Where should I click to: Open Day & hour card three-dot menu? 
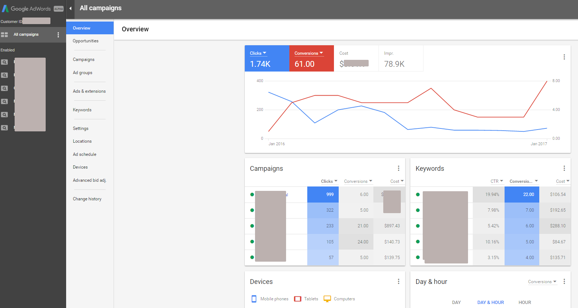(x=564, y=281)
